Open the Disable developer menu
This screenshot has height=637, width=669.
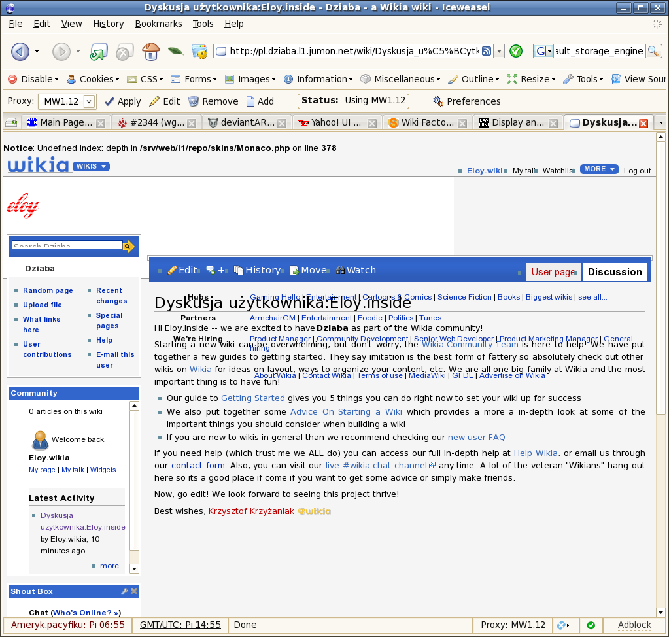(x=33, y=79)
